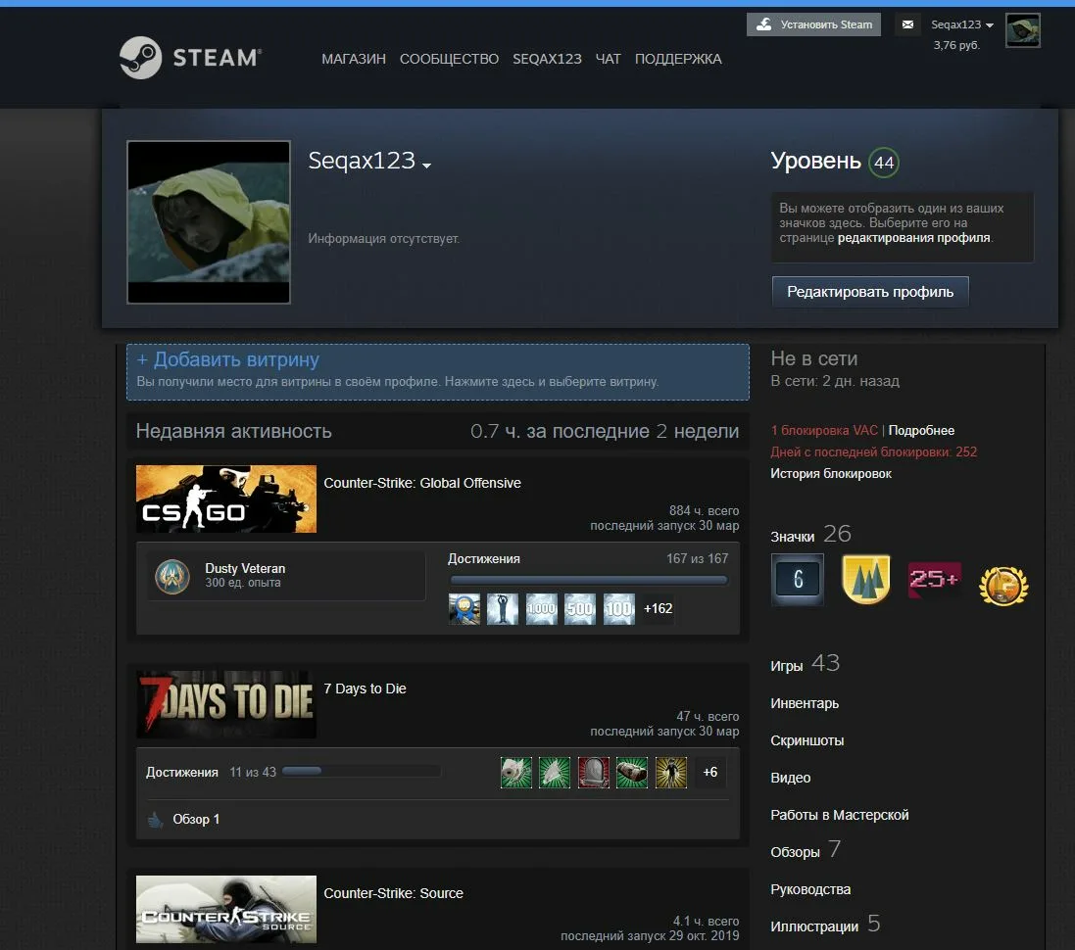Screen dimensions: 1075x950
Task: Open the envelope notifications icon
Action: pyautogui.click(x=907, y=24)
